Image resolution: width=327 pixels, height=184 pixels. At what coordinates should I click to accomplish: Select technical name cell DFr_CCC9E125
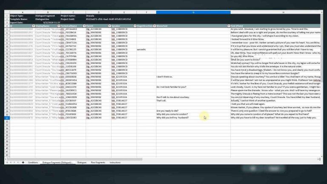point(73,50)
